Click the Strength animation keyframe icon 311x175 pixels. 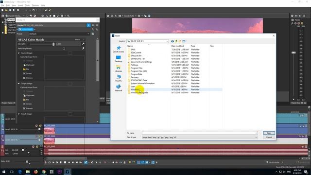[83, 44]
